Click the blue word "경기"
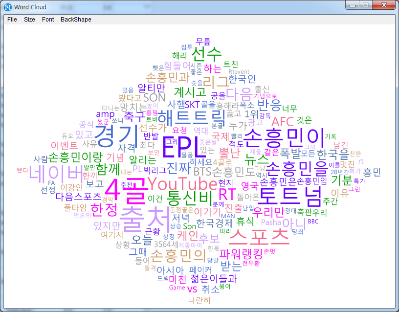Viewport: 399px width, 312px height. pyautogui.click(x=116, y=137)
